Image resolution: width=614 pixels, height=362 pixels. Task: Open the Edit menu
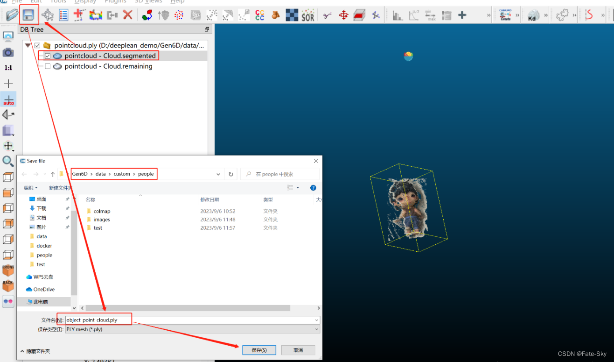click(x=36, y=2)
